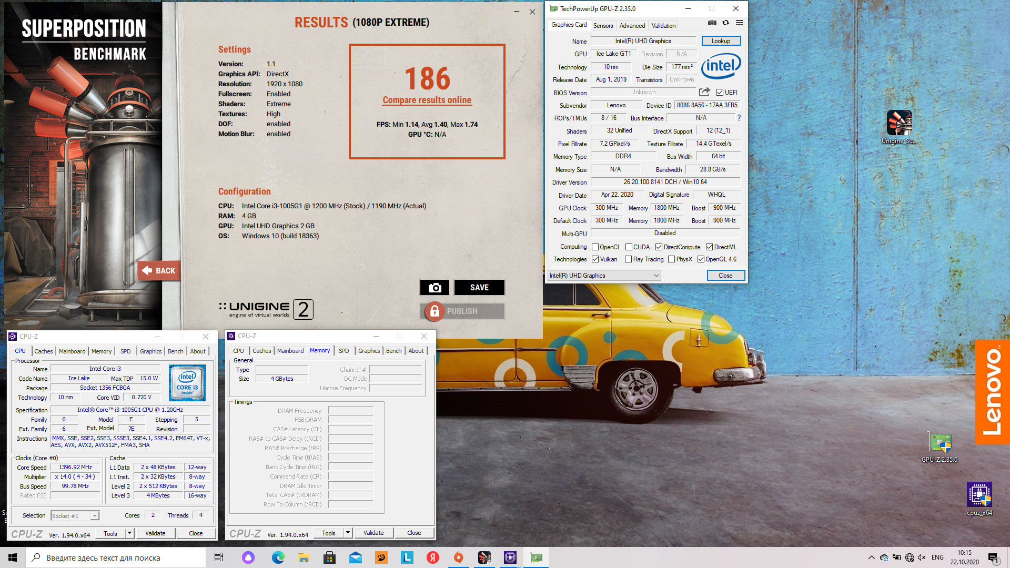Click Validate in the left CPU-Z window
The image size is (1010, 568).
pyautogui.click(x=155, y=533)
